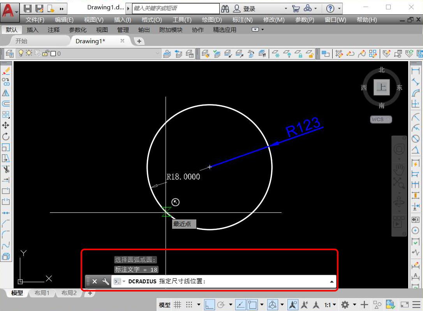Click the Save icon in quick access toolbar

pos(28,8)
